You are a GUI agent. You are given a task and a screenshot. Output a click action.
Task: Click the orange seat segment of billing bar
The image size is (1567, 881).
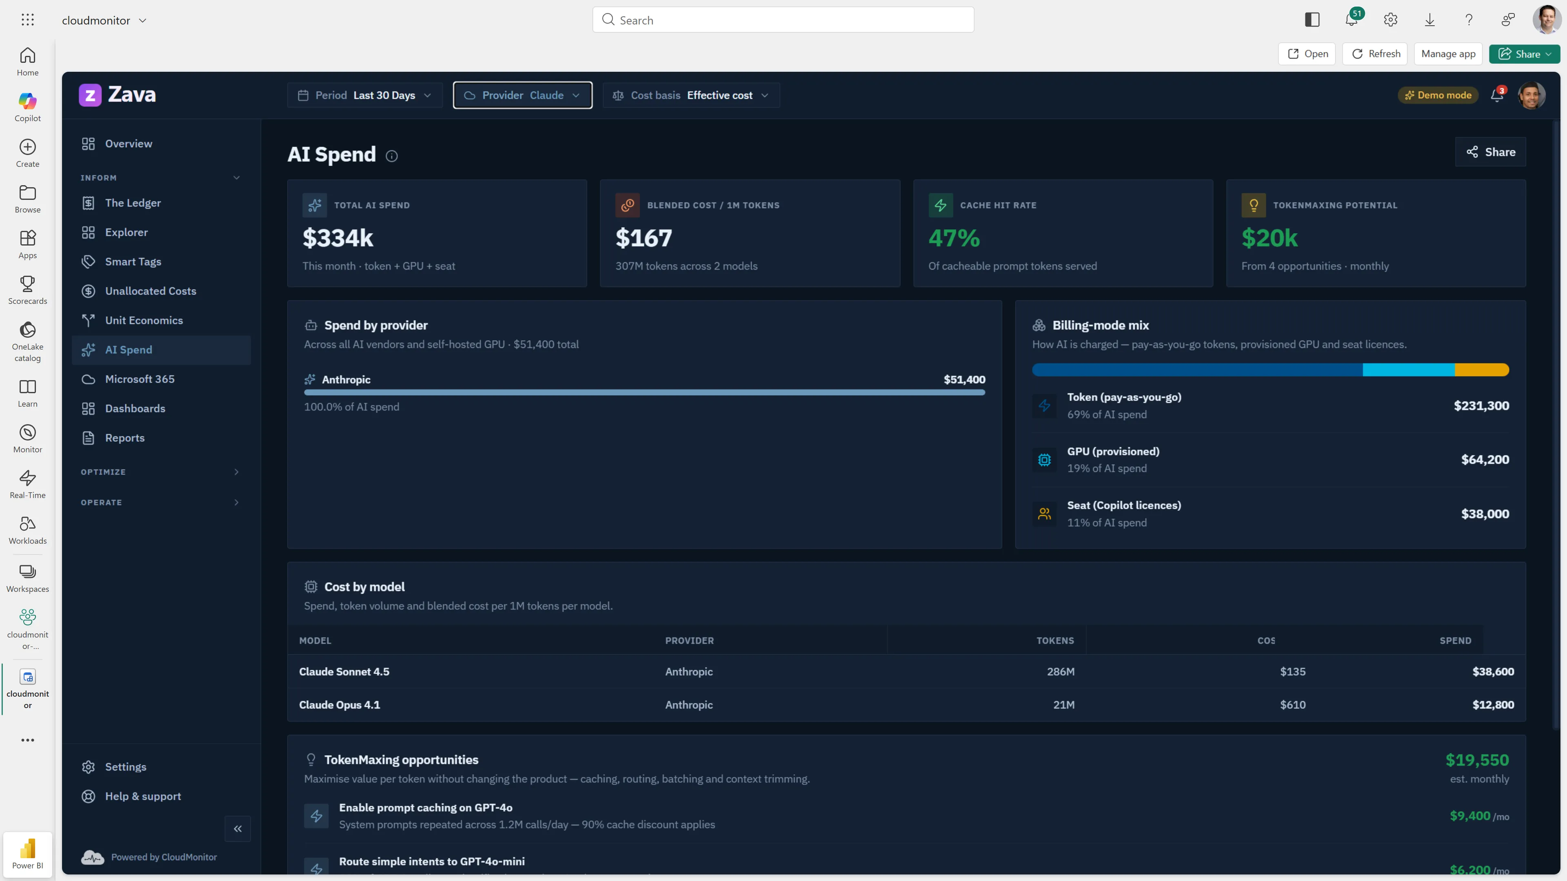point(1482,370)
